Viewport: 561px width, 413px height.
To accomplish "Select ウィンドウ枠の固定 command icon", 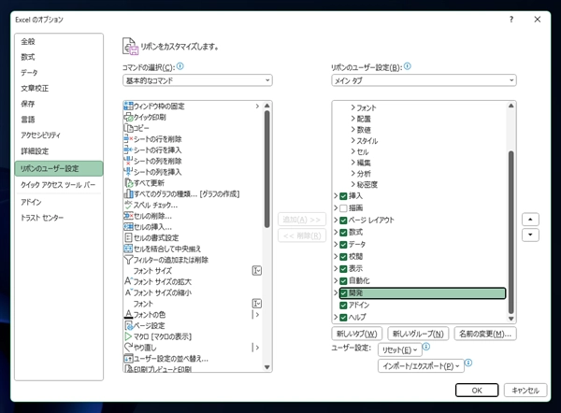I will [x=128, y=106].
